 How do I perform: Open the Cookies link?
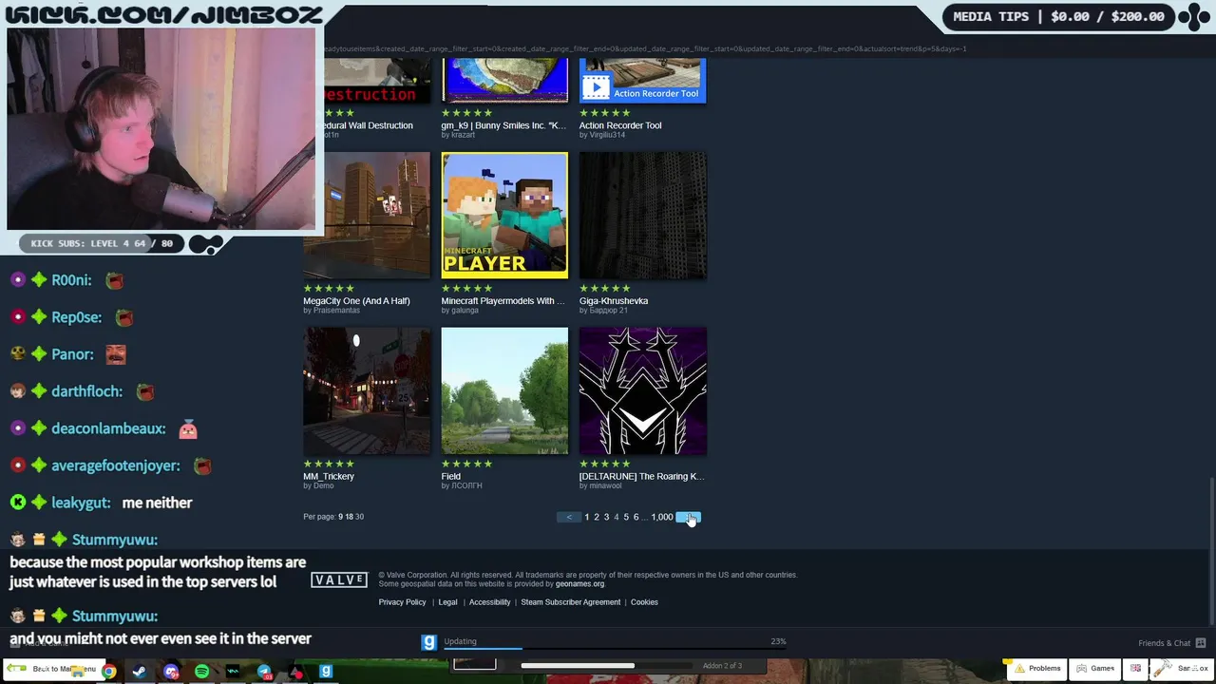tap(644, 602)
